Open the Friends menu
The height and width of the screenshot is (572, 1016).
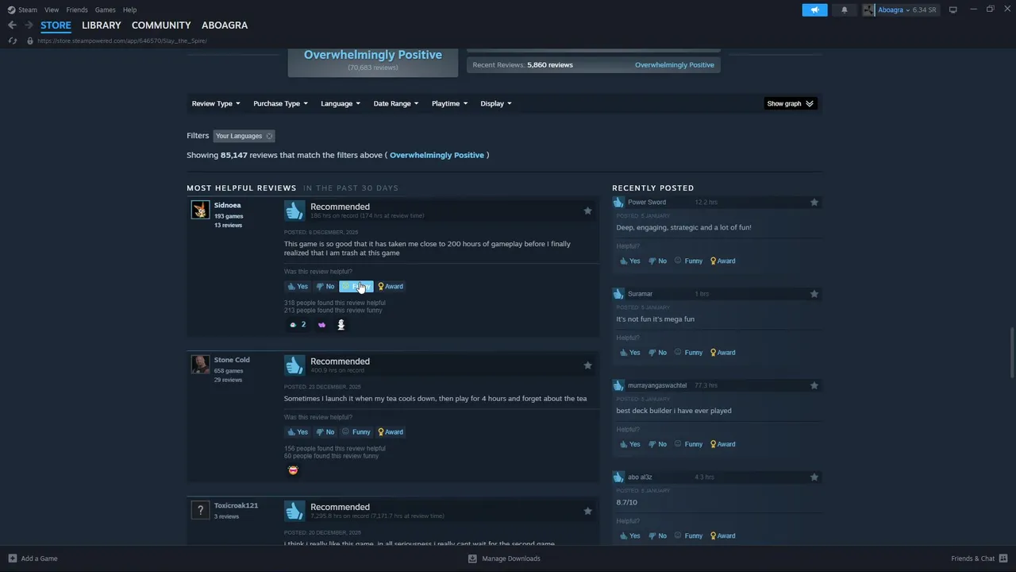point(77,10)
